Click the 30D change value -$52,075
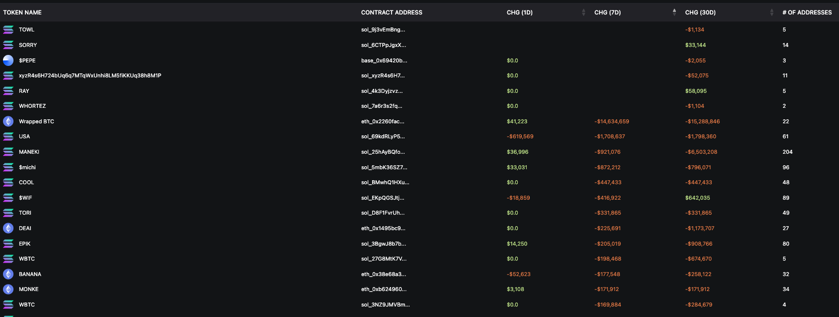839x317 pixels. click(697, 75)
